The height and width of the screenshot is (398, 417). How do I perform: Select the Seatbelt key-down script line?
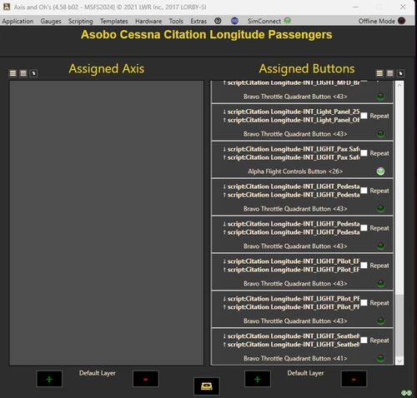click(291, 336)
